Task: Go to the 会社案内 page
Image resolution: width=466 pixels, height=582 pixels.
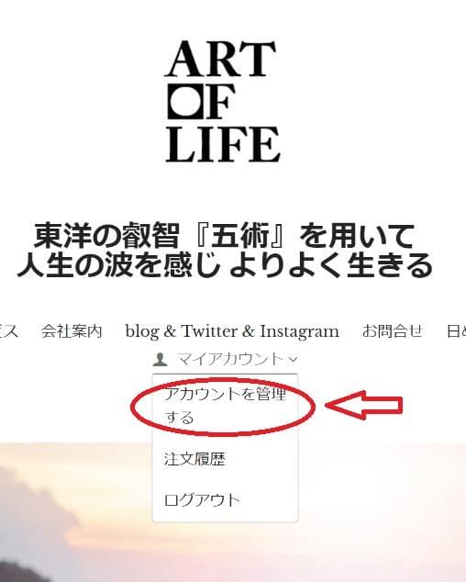Action: tap(72, 331)
